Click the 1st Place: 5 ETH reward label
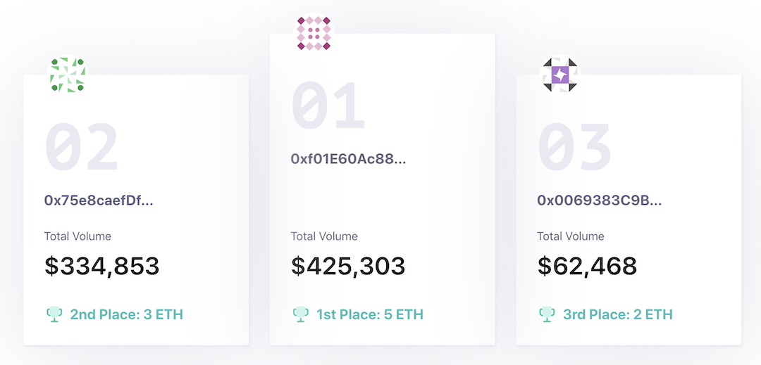Image resolution: width=761 pixels, height=365 pixels. 369,314
